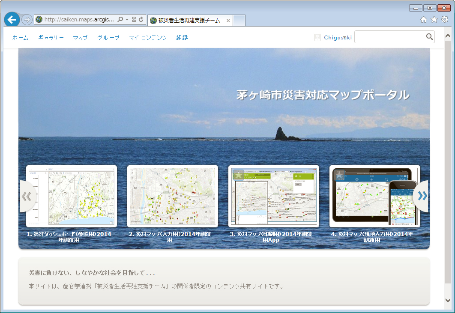Viewport: 455px width, 313px height.
Task: Refresh the page with the reload icon
Action: (x=141, y=20)
